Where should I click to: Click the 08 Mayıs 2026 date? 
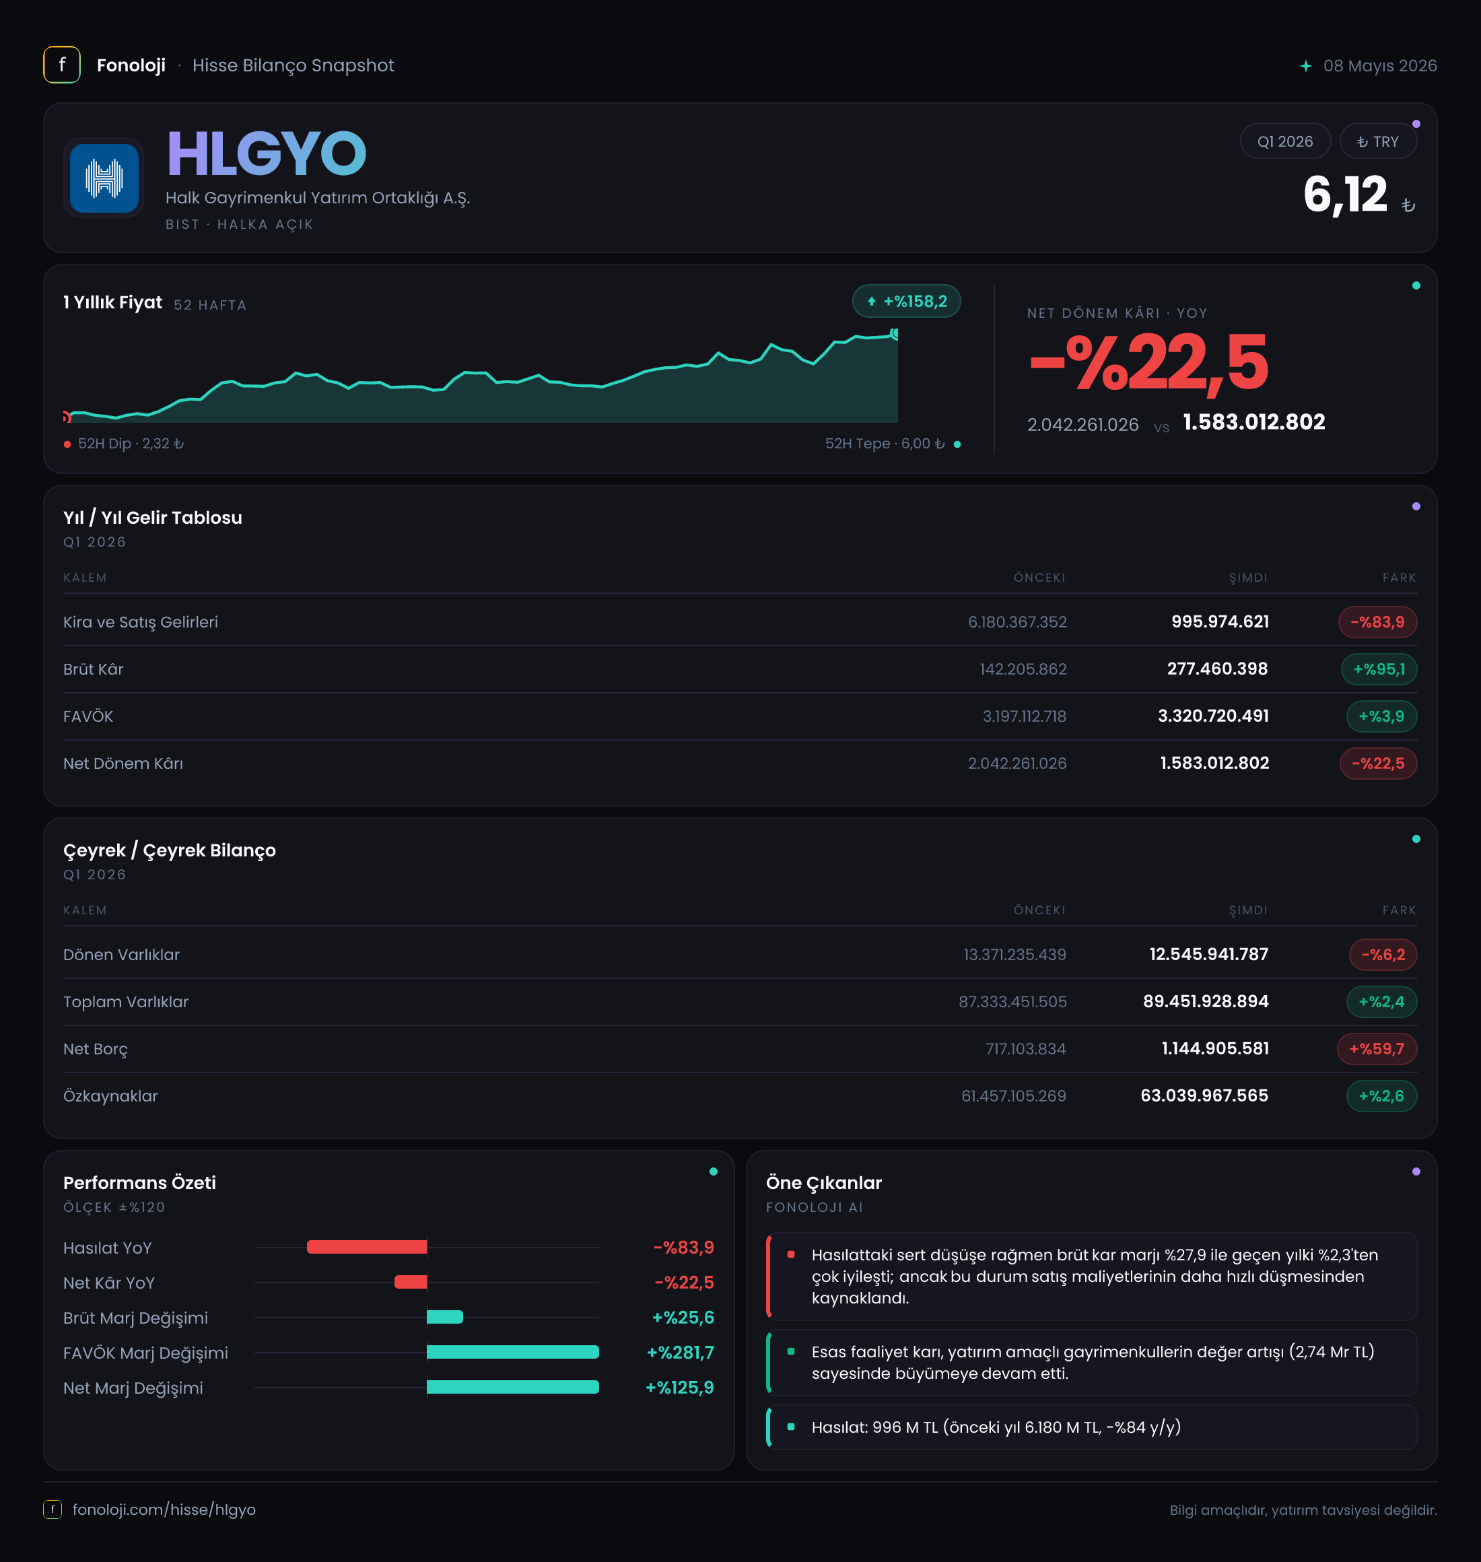tap(1380, 65)
